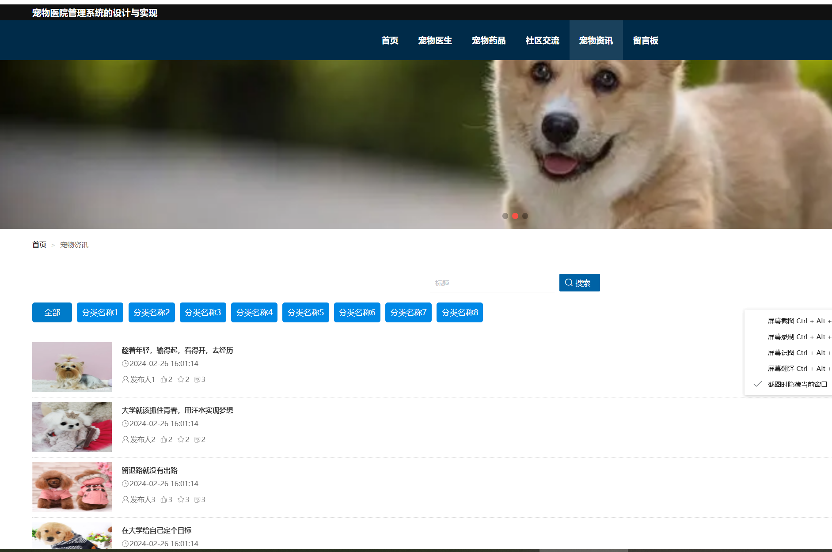Click the magnifier icon in search button
Viewport: 832px width, 552px height.
point(569,282)
